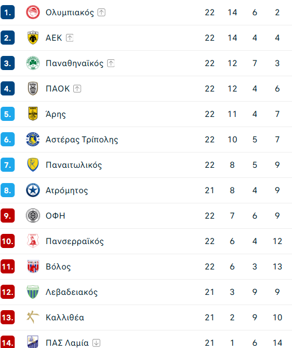The width and height of the screenshot is (292, 348).
Task: Click the dark blue rank 1 badge
Action: pyautogui.click(x=7, y=12)
